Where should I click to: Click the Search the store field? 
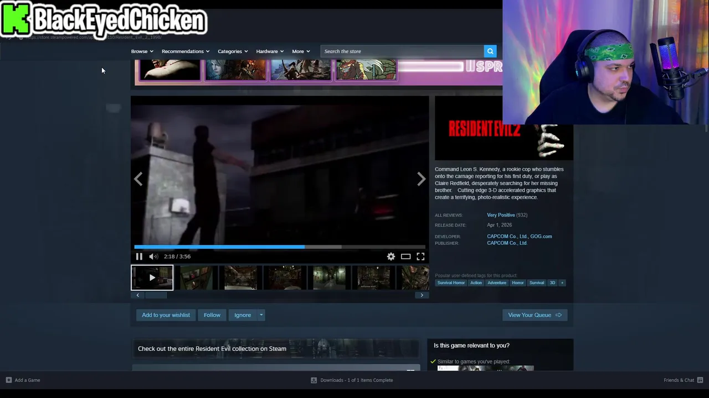(402, 51)
